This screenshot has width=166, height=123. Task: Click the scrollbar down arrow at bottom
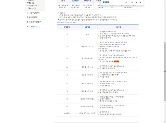(165, 122)
